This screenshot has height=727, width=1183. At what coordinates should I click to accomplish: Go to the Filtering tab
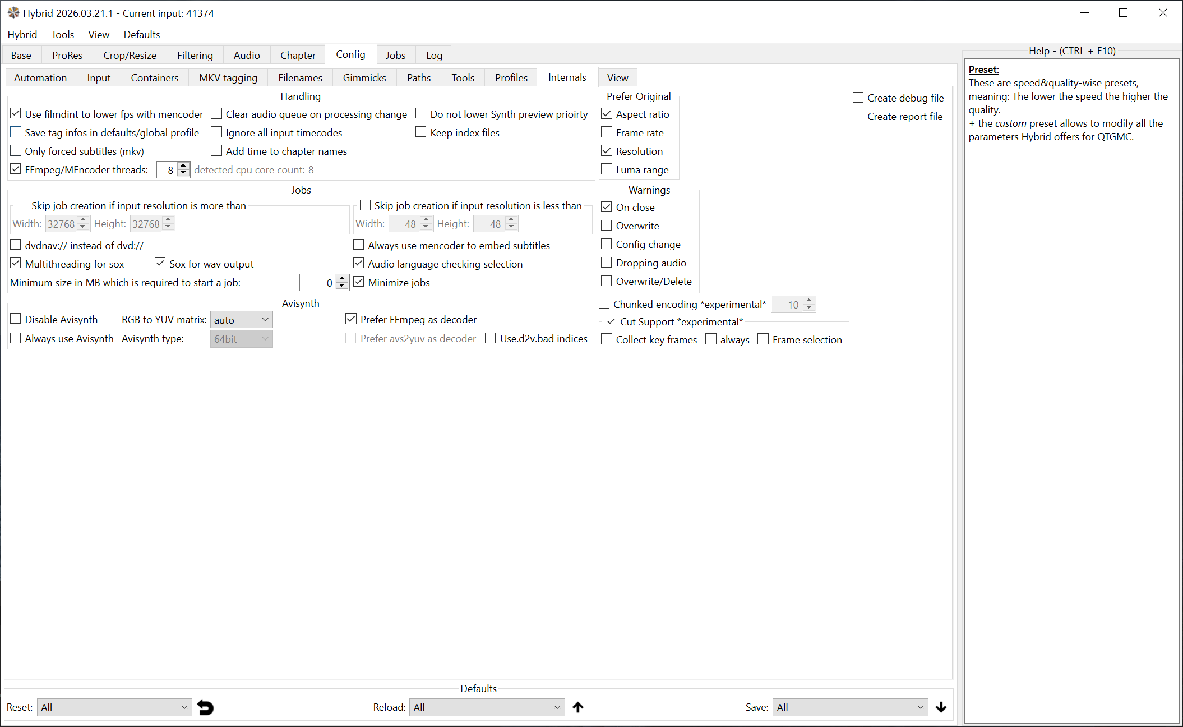(x=195, y=55)
